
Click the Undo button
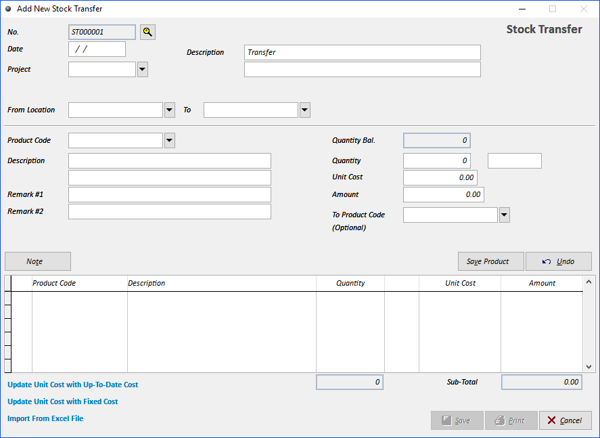(x=559, y=261)
